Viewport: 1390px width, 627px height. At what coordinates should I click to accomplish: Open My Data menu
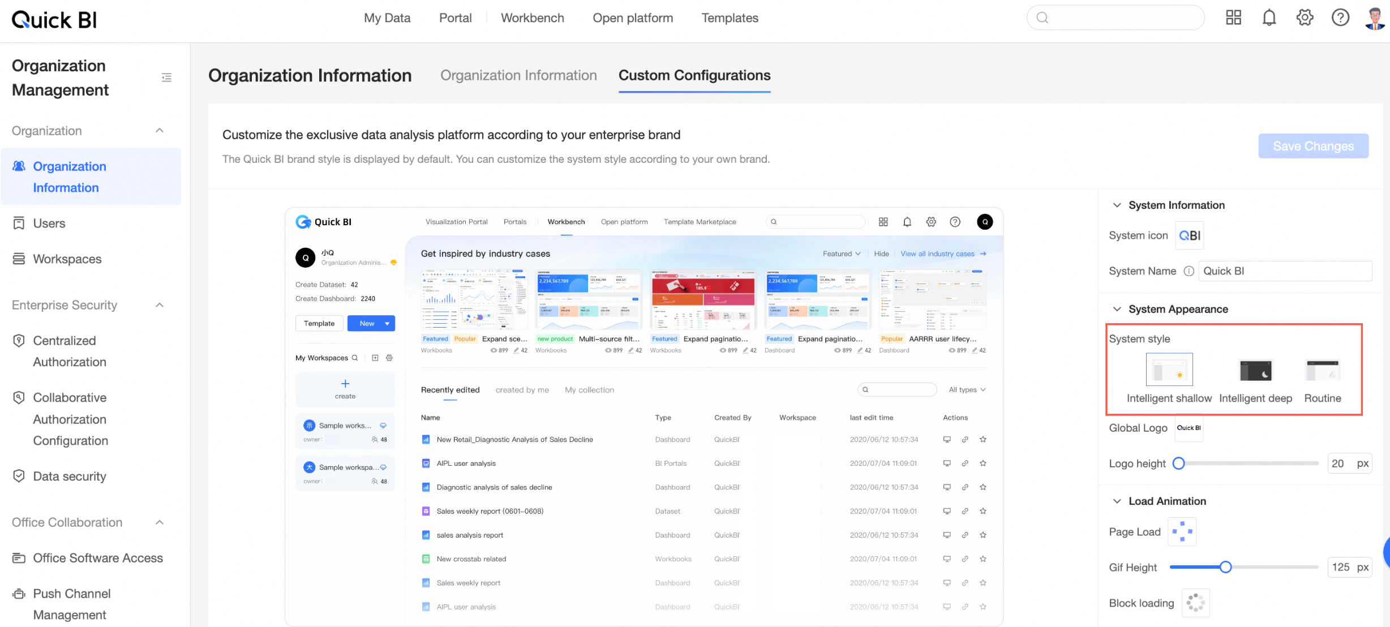(387, 18)
